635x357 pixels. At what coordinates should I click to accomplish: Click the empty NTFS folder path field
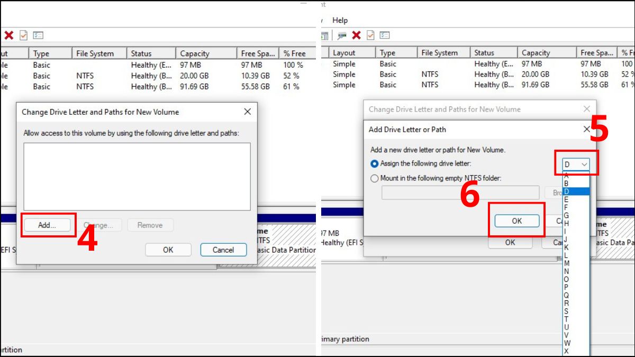pos(459,193)
